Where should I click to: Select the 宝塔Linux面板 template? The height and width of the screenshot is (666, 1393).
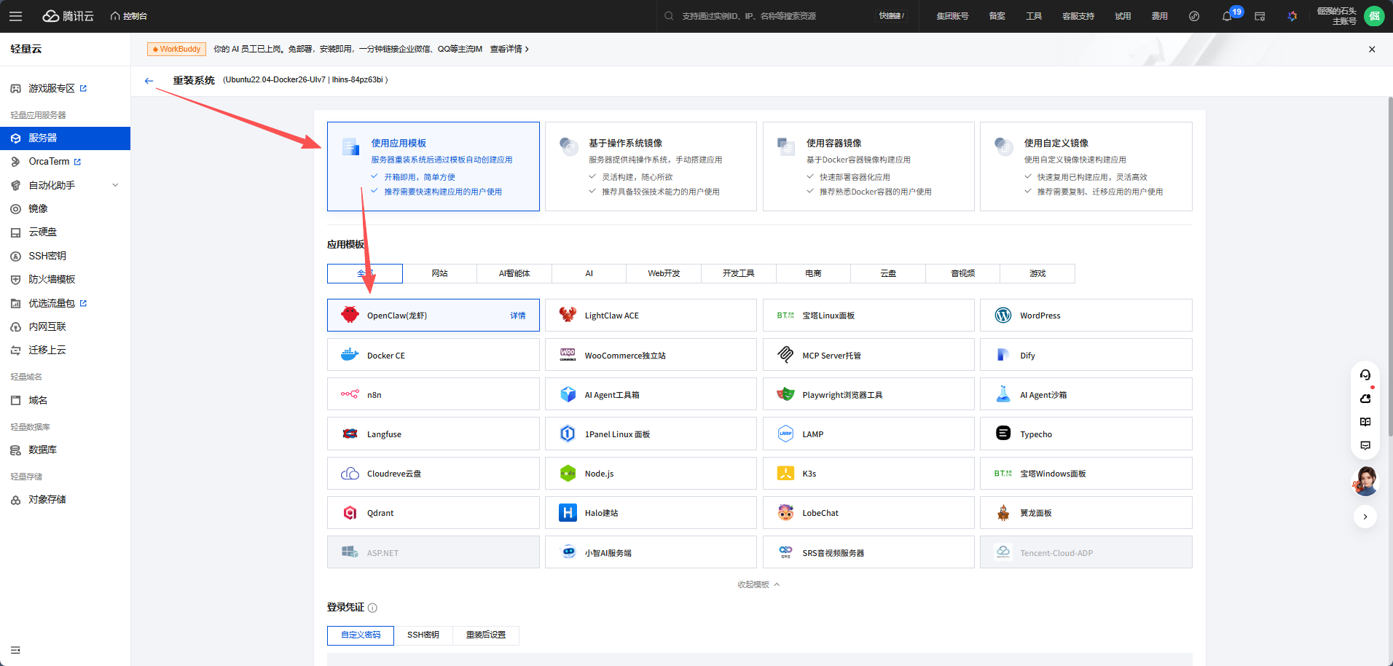(x=868, y=316)
